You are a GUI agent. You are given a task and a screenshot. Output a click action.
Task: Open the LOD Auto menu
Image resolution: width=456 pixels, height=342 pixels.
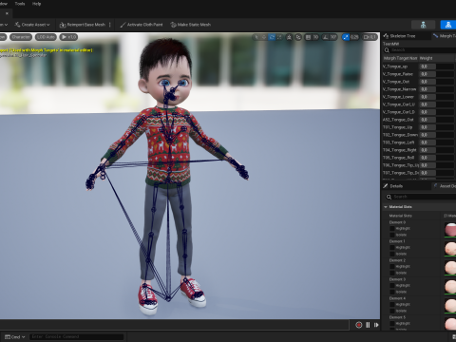(46, 37)
